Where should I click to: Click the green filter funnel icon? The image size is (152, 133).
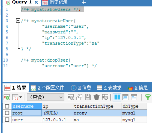[148, 97]
